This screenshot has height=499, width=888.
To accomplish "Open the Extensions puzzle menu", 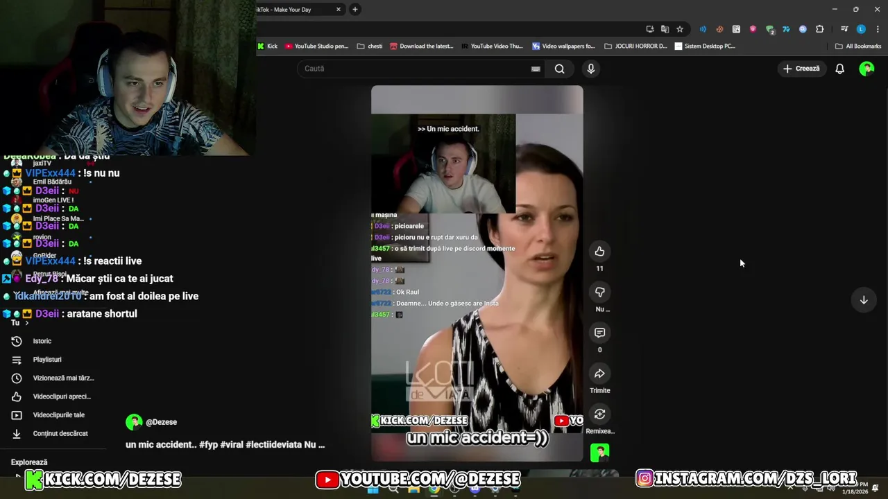I will coord(819,29).
